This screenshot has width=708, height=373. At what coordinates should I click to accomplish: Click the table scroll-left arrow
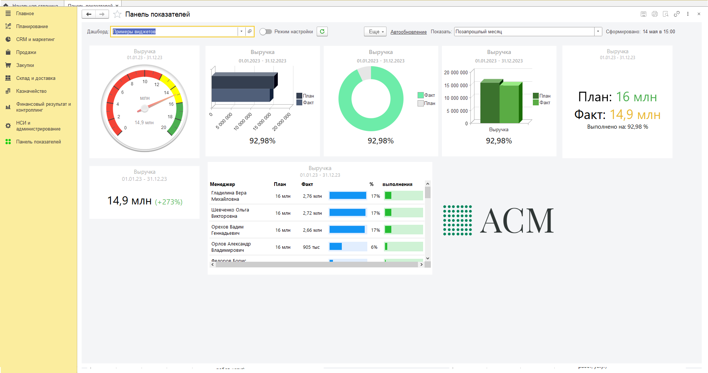212,264
